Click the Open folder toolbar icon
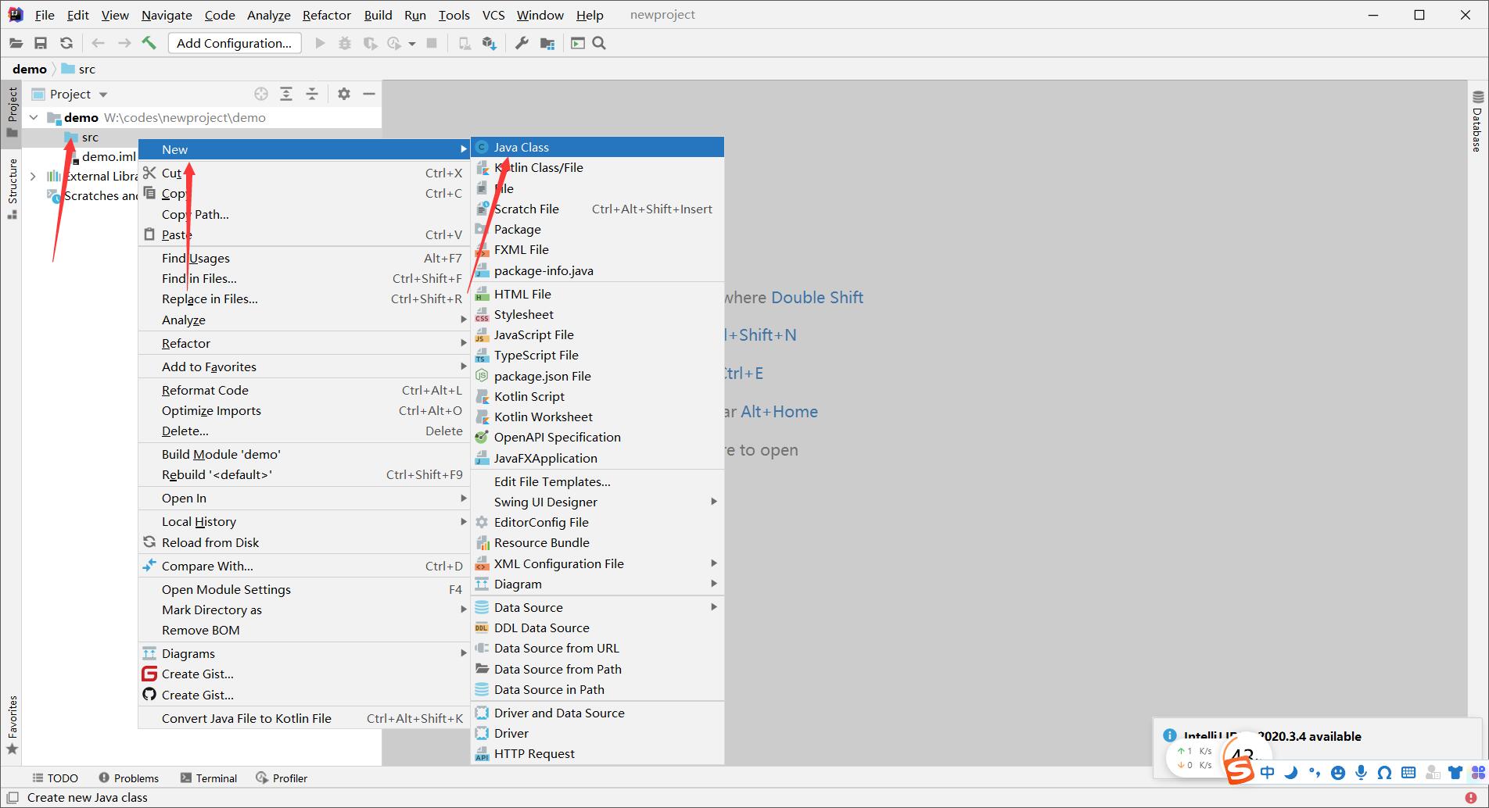Image resolution: width=1489 pixels, height=808 pixels. tap(16, 44)
